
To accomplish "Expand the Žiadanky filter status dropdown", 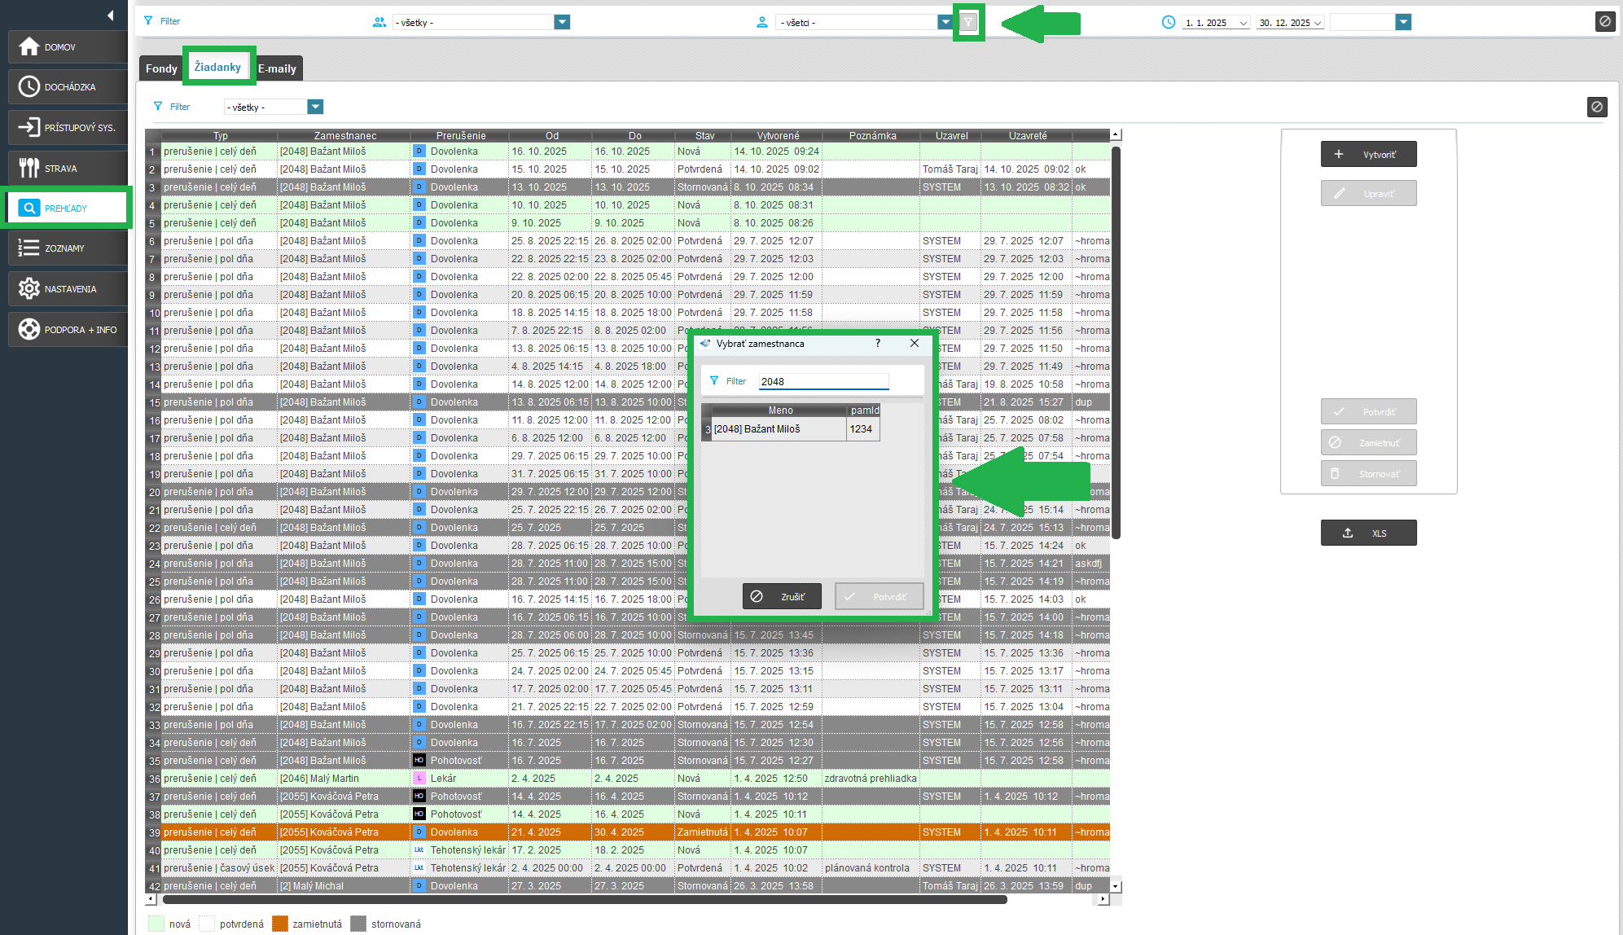I will (x=315, y=107).
